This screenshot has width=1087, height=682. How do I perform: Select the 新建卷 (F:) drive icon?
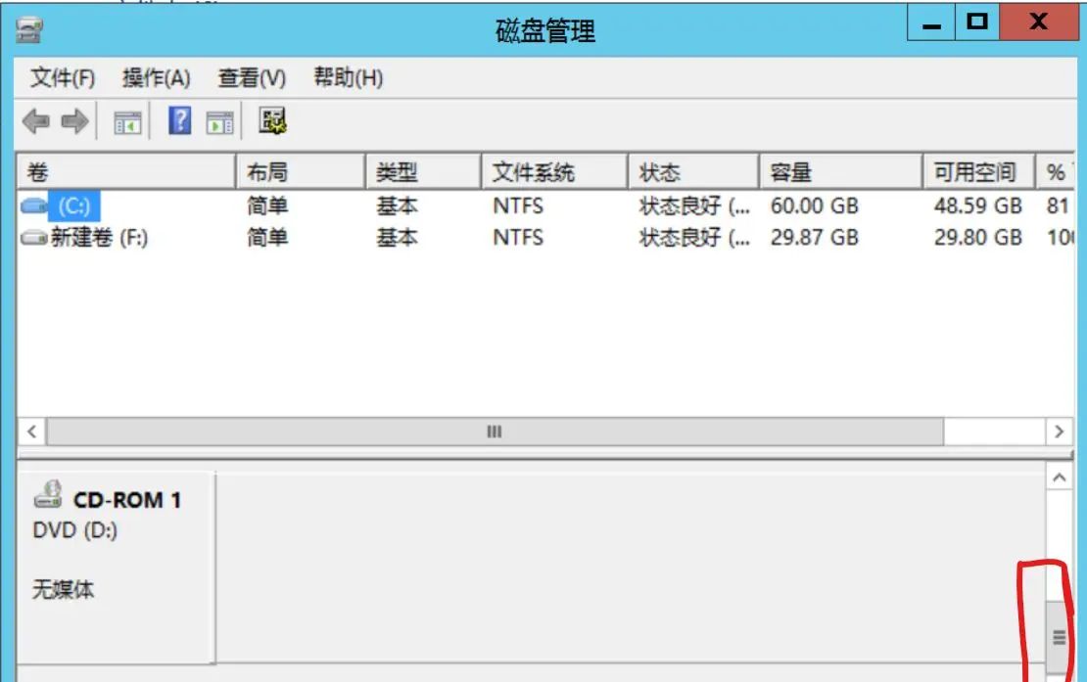click(34, 238)
